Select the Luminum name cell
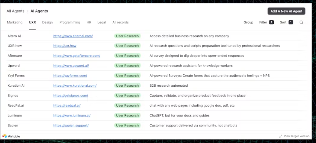 (14, 116)
